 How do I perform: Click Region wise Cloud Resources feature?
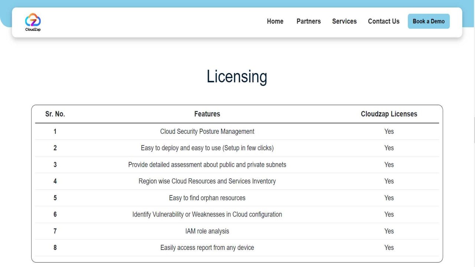pos(207,181)
